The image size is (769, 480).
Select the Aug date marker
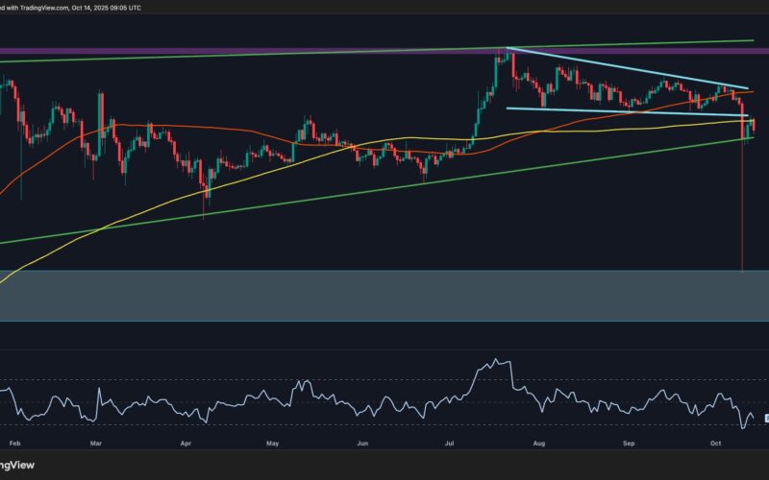pyautogui.click(x=539, y=444)
